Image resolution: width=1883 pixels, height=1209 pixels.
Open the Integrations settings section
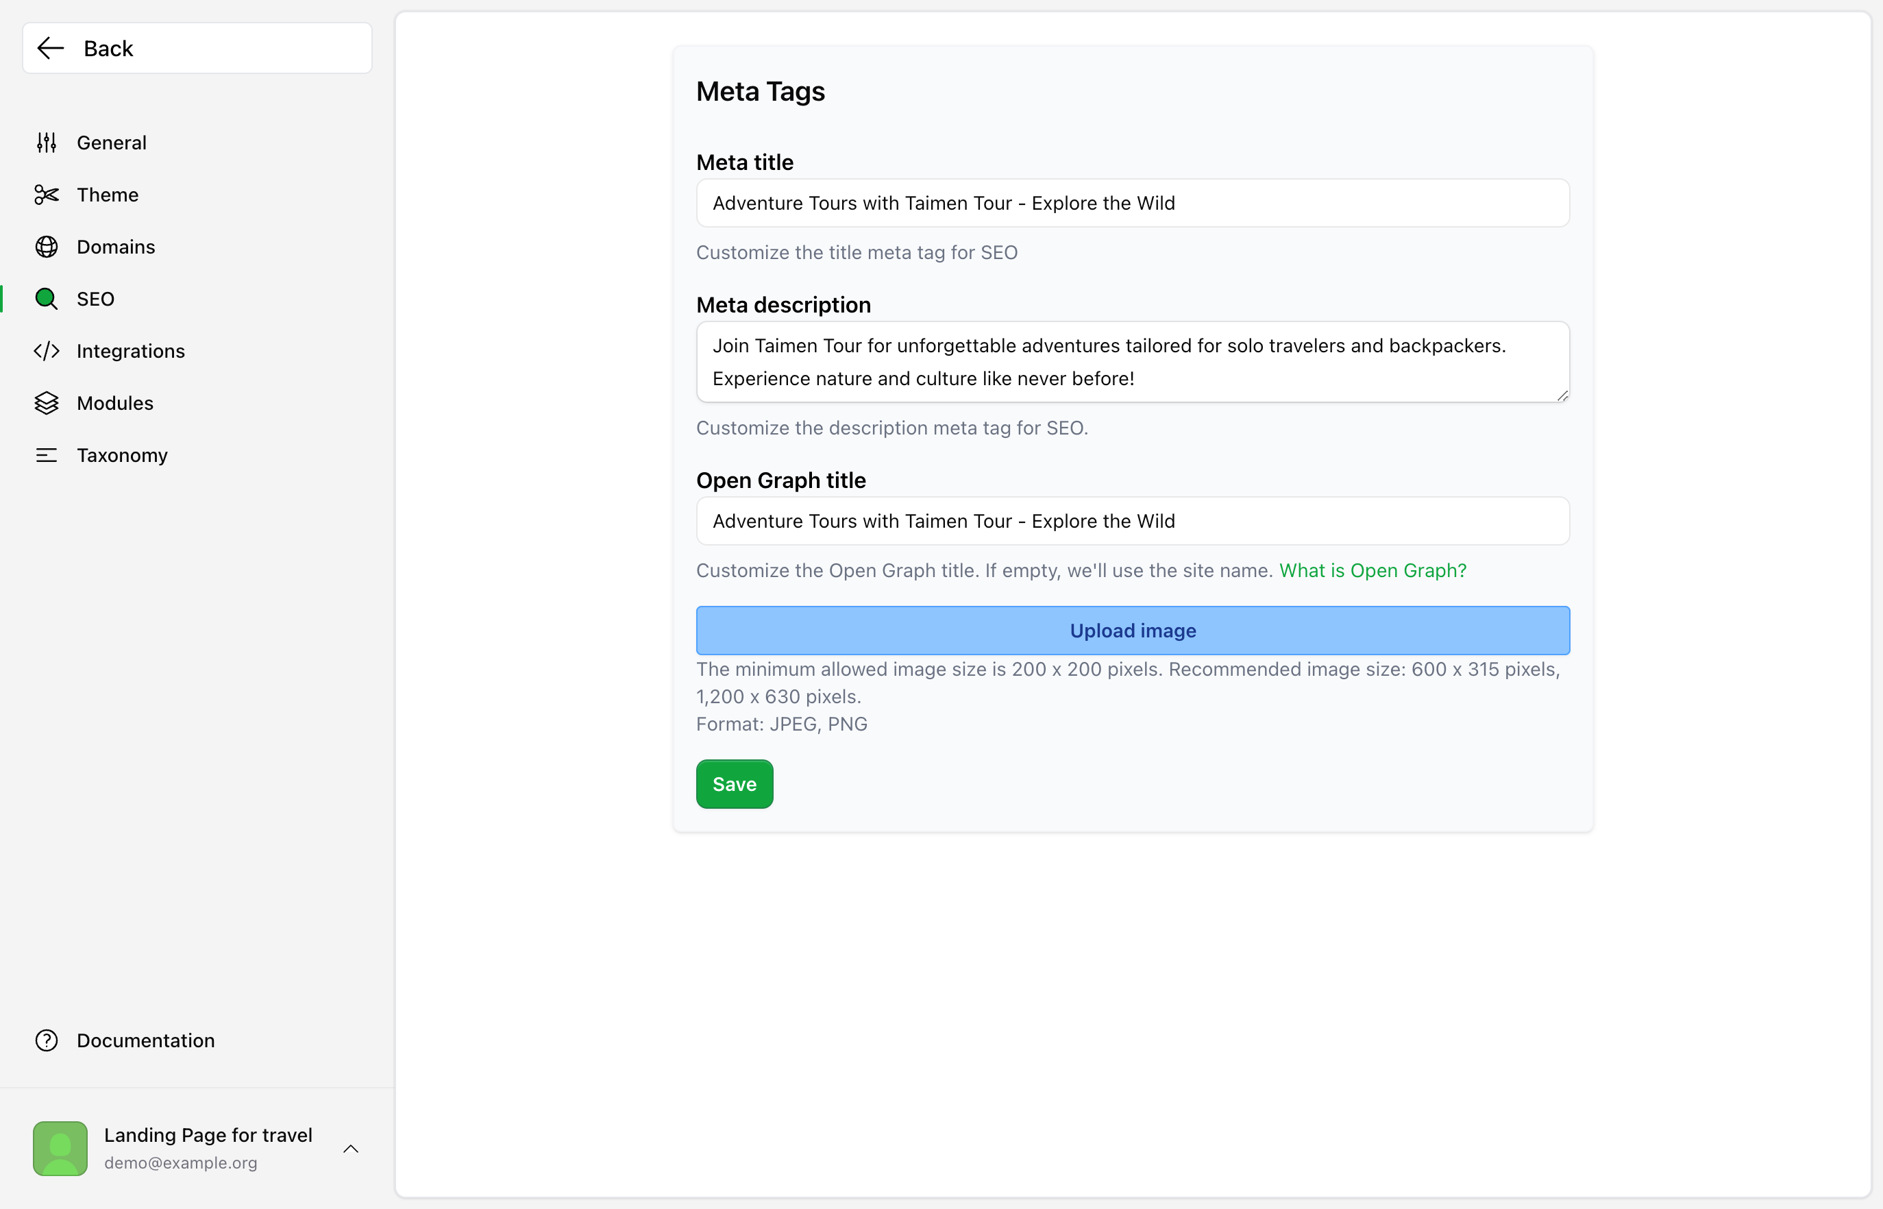tap(131, 351)
